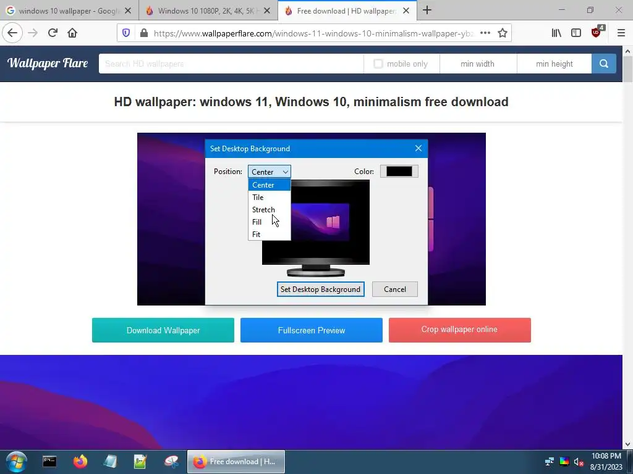The image size is (633, 474).
Task: Switch to Windows 10 1080P tab
Action: click(x=208, y=10)
